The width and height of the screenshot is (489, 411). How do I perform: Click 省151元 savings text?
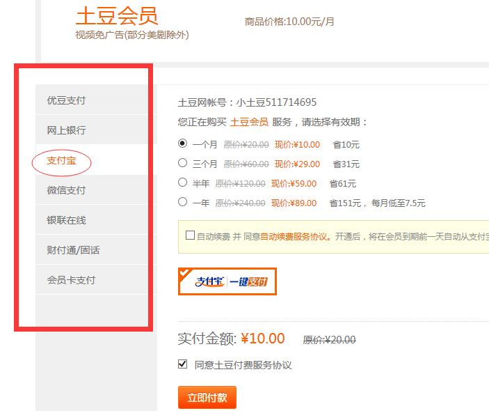coord(345,203)
